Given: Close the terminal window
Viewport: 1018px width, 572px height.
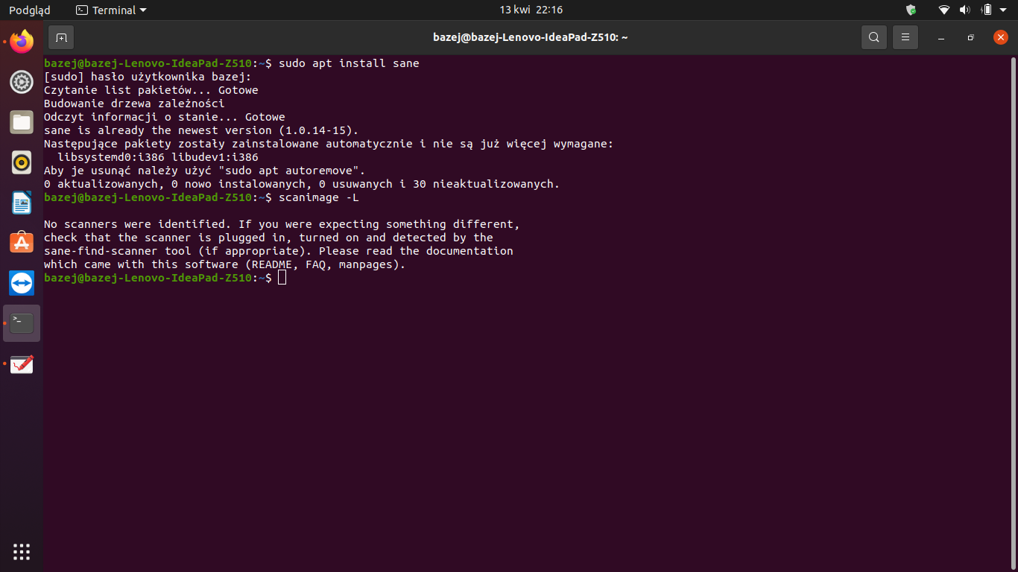Looking at the screenshot, I should (1001, 37).
